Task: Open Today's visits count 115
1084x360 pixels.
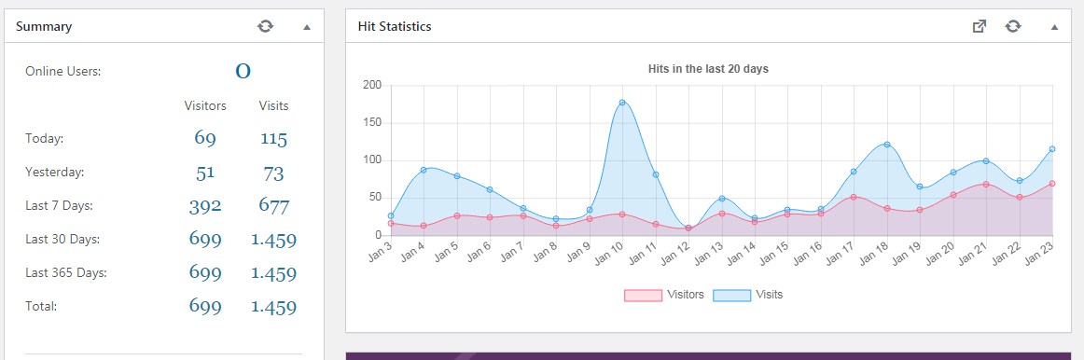Action: click(273, 139)
